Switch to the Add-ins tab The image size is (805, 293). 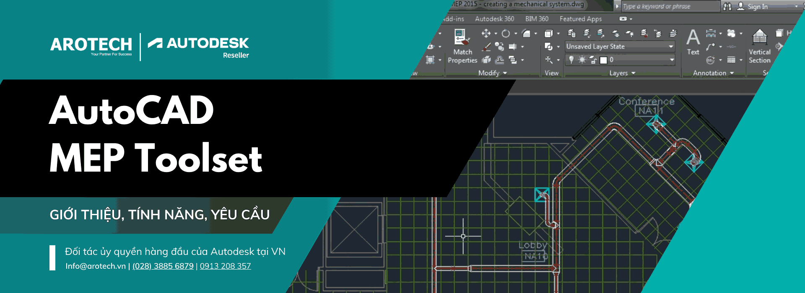454,19
